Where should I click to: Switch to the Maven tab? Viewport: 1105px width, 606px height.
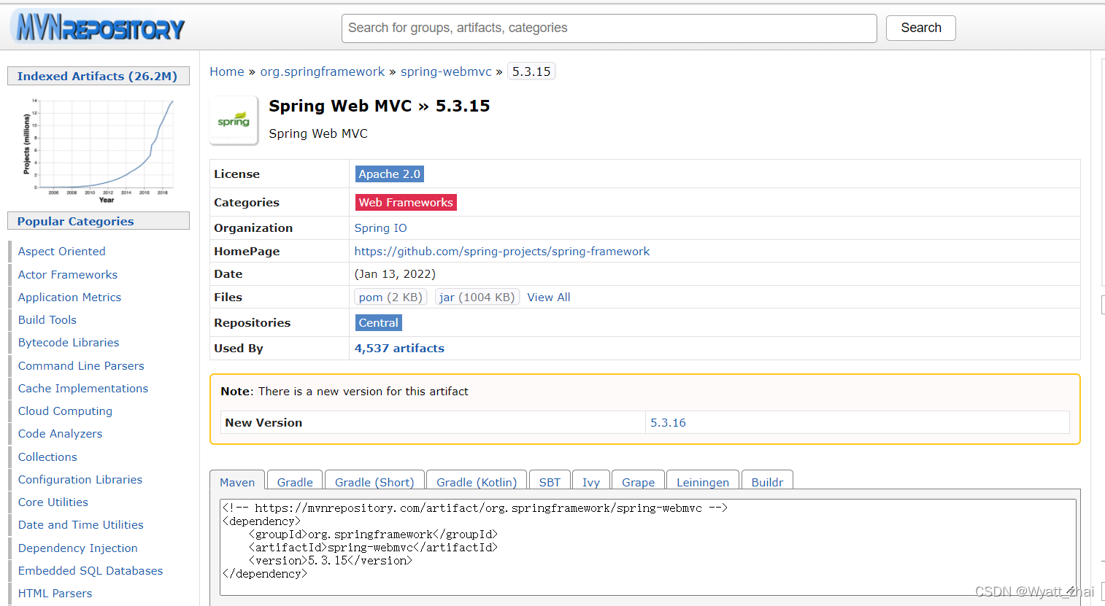coord(237,482)
